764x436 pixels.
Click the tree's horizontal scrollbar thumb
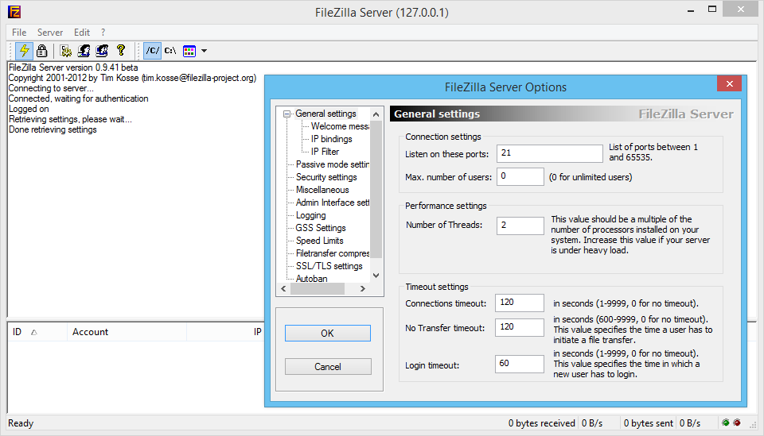coord(318,288)
